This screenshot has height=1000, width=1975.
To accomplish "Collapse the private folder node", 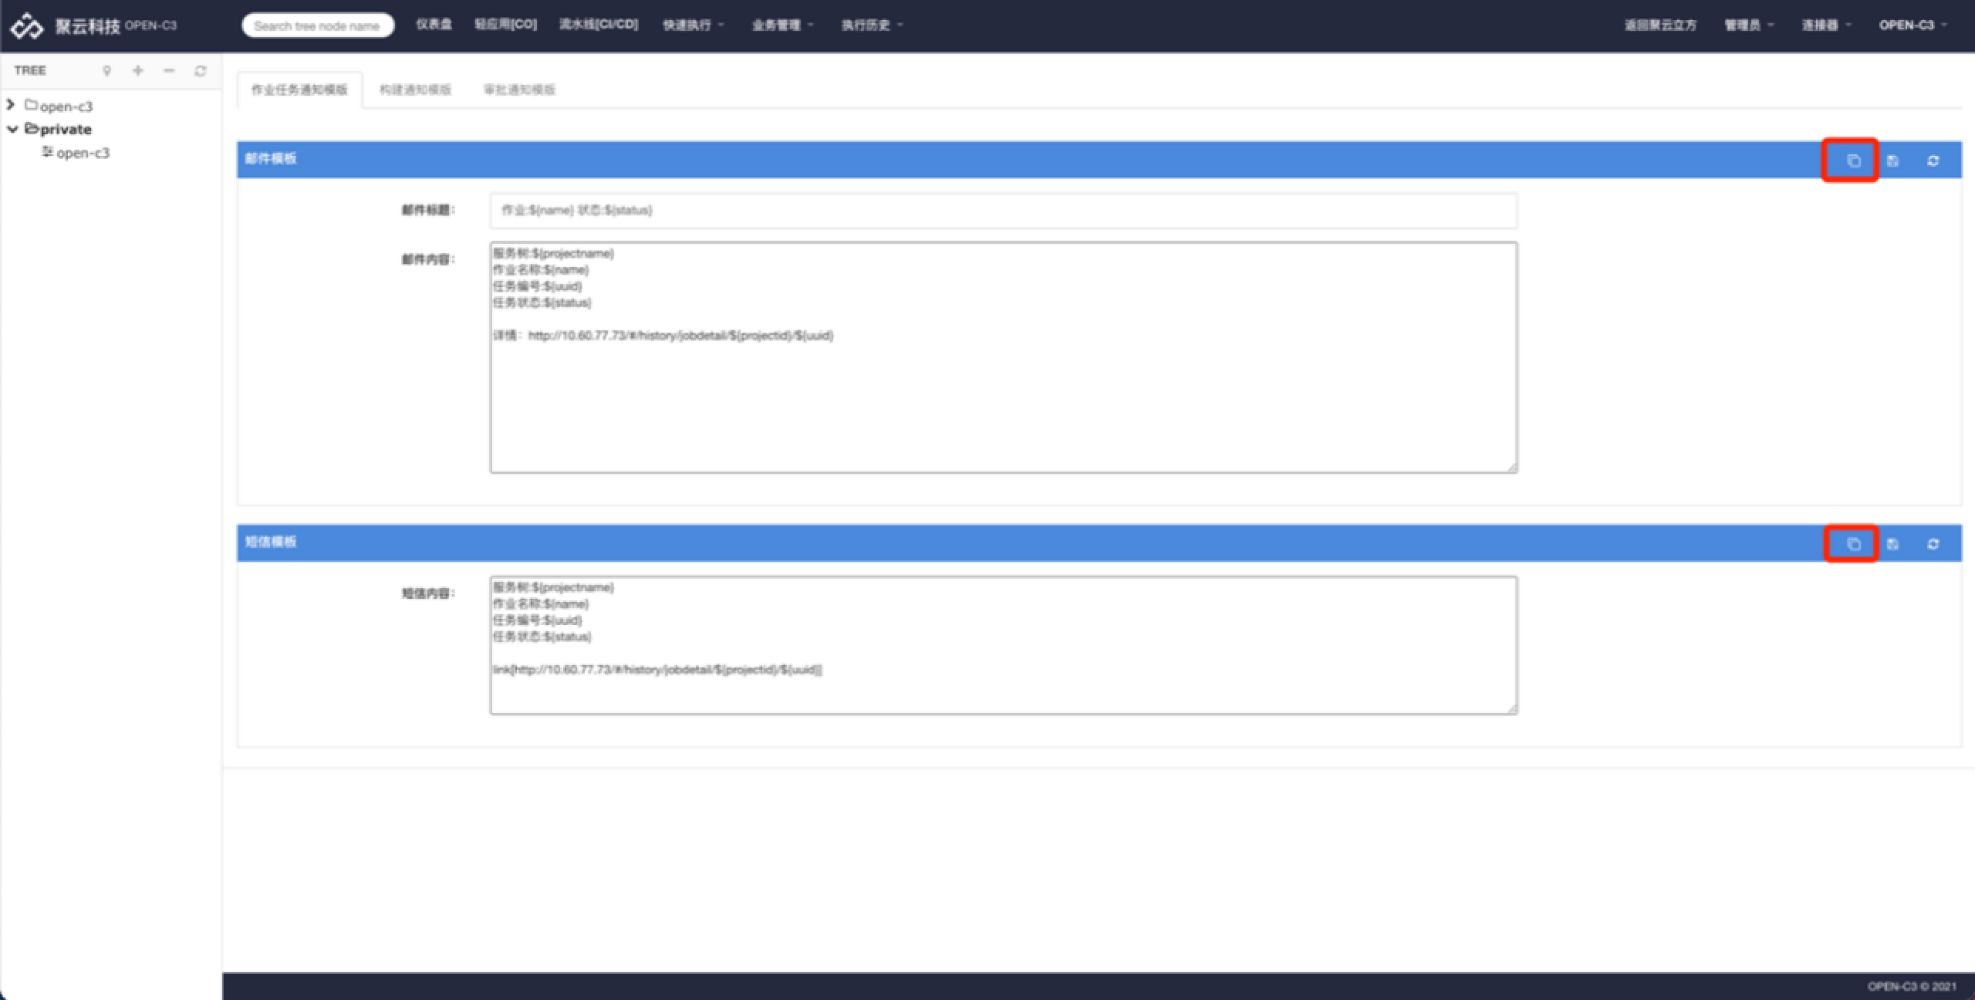I will [x=12, y=129].
